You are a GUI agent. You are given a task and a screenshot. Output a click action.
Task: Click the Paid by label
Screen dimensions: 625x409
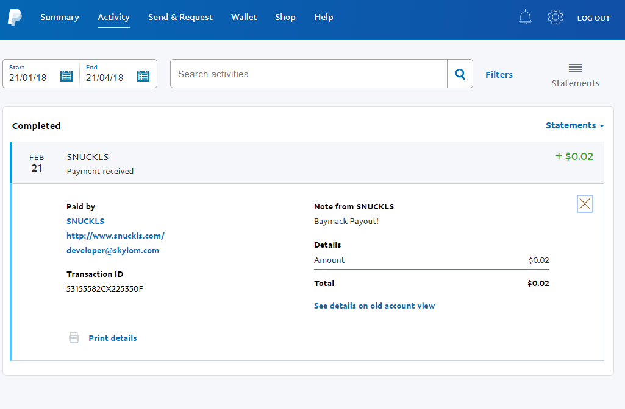click(x=81, y=206)
